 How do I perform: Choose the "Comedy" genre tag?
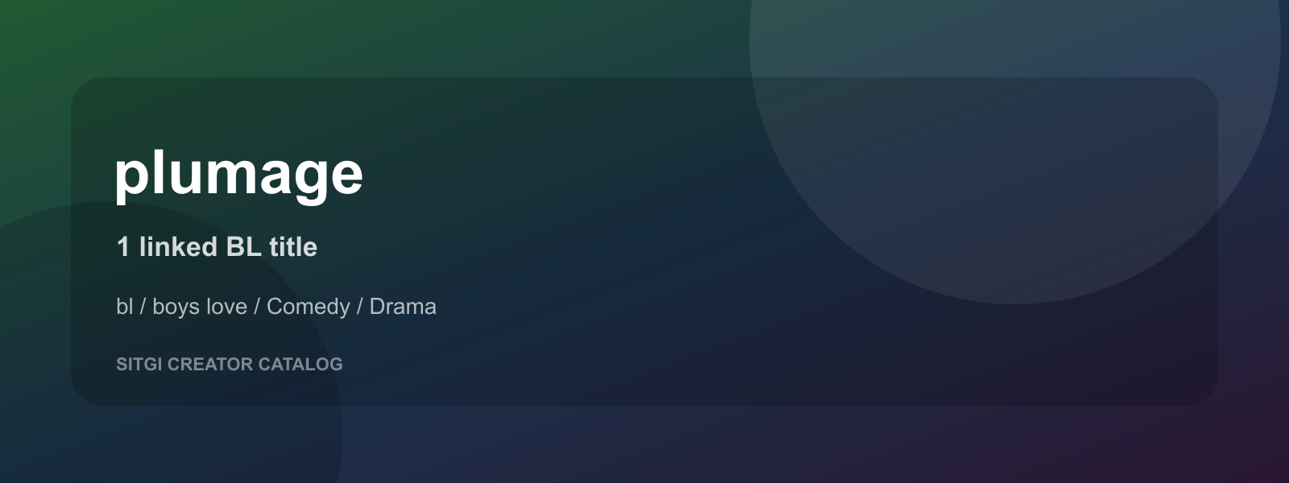tap(308, 307)
